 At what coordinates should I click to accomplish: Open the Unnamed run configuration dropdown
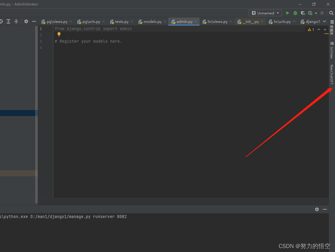(x=265, y=13)
